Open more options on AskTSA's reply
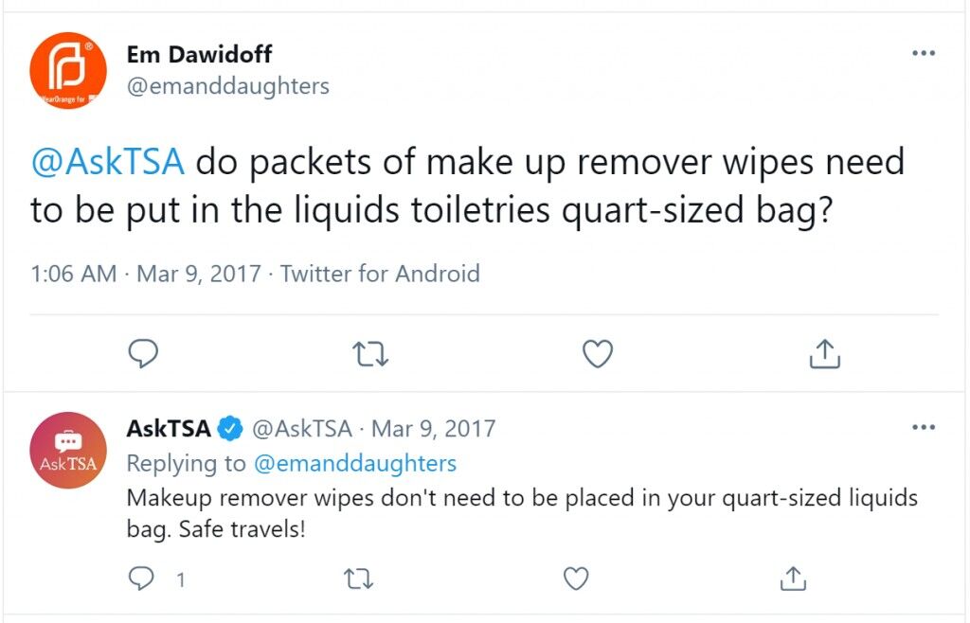Image resolution: width=970 pixels, height=623 pixels. [924, 427]
